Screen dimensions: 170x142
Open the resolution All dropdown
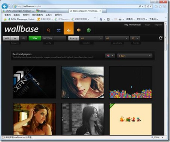pyautogui.click(x=91, y=38)
